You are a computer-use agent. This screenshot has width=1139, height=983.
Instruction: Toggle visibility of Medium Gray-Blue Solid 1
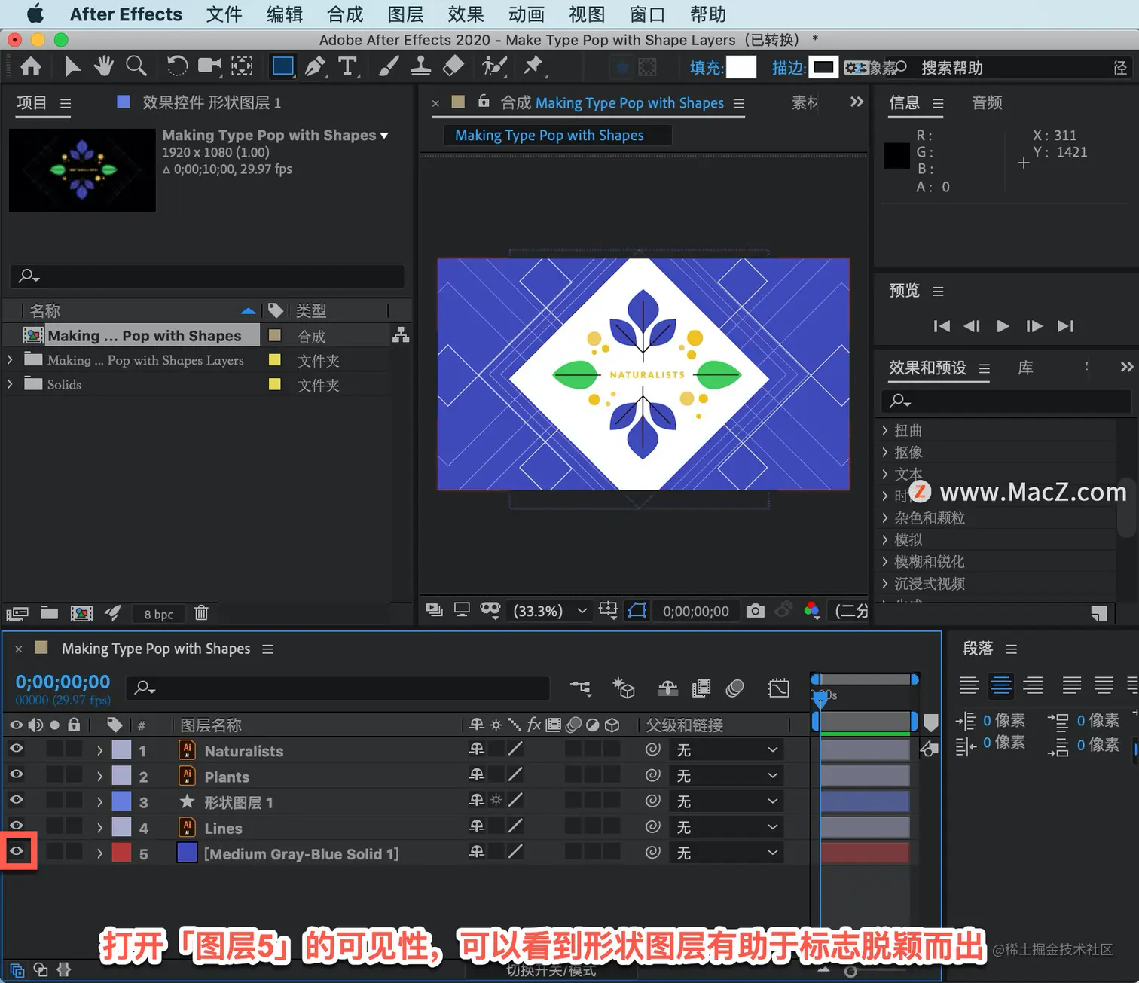[16, 851]
